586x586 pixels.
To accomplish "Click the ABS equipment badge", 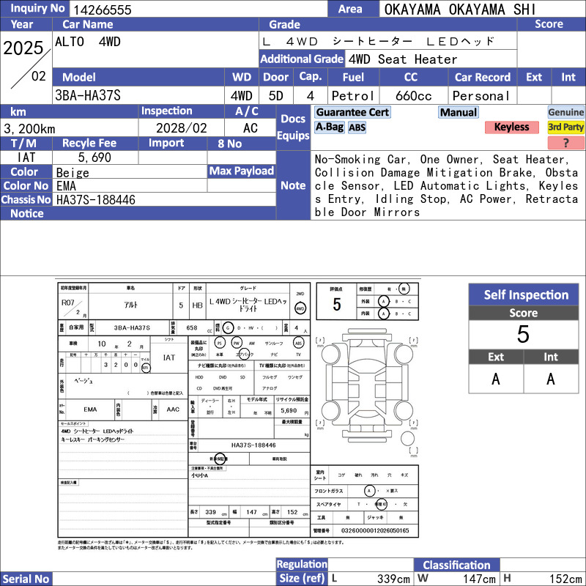I will coord(357,127).
